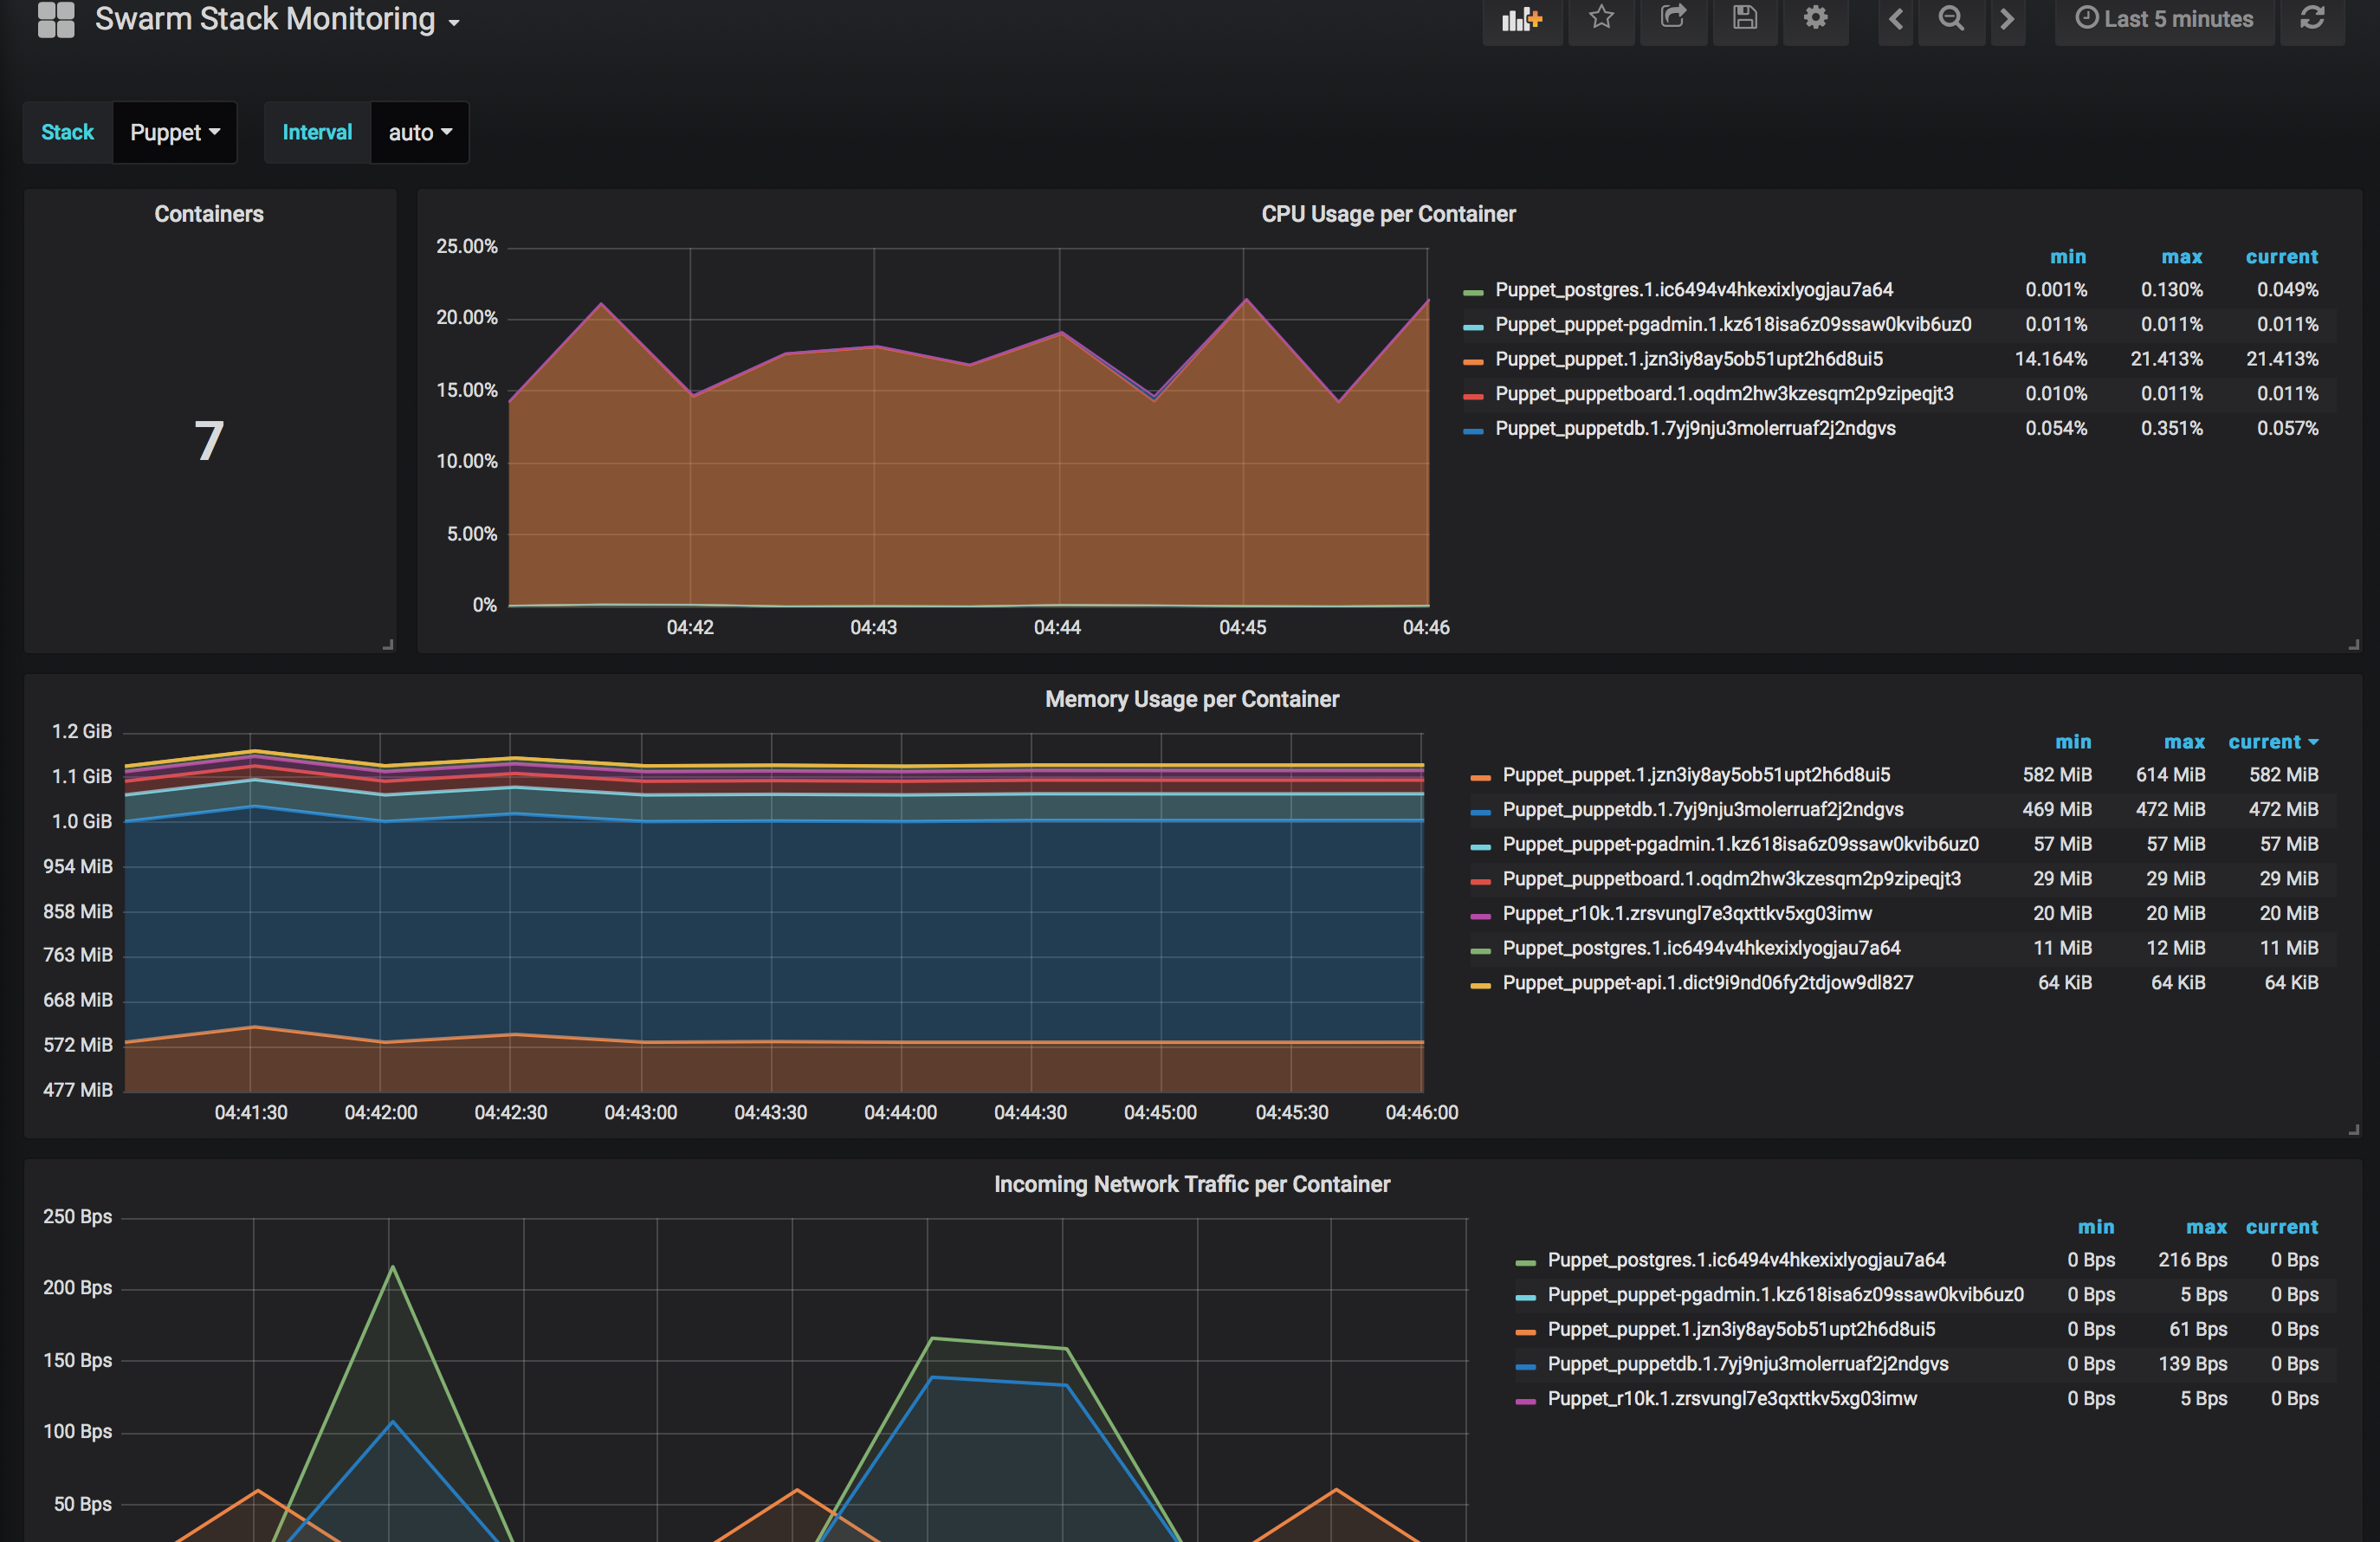Star this dashboard as favorite
Image resolution: width=2380 pixels, height=1542 pixels.
point(1601,18)
